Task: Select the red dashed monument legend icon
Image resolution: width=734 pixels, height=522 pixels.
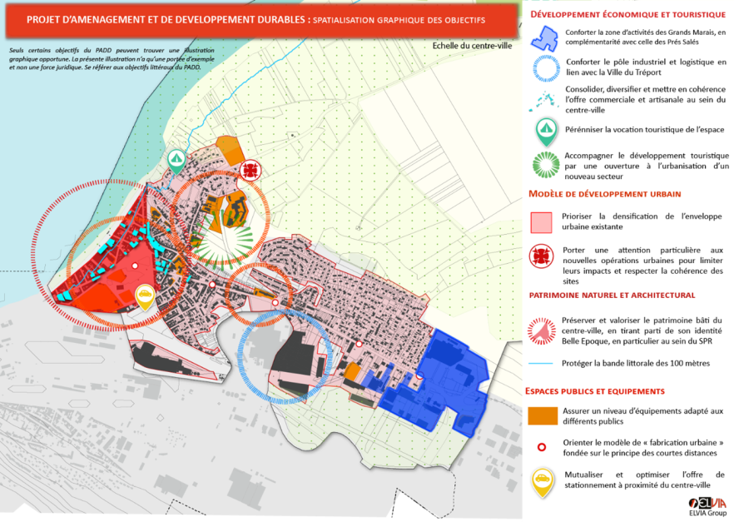Action: [543, 330]
